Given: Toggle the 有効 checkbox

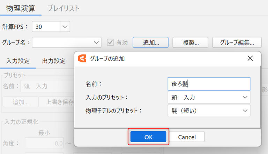Looking at the screenshot, I should point(111,42).
